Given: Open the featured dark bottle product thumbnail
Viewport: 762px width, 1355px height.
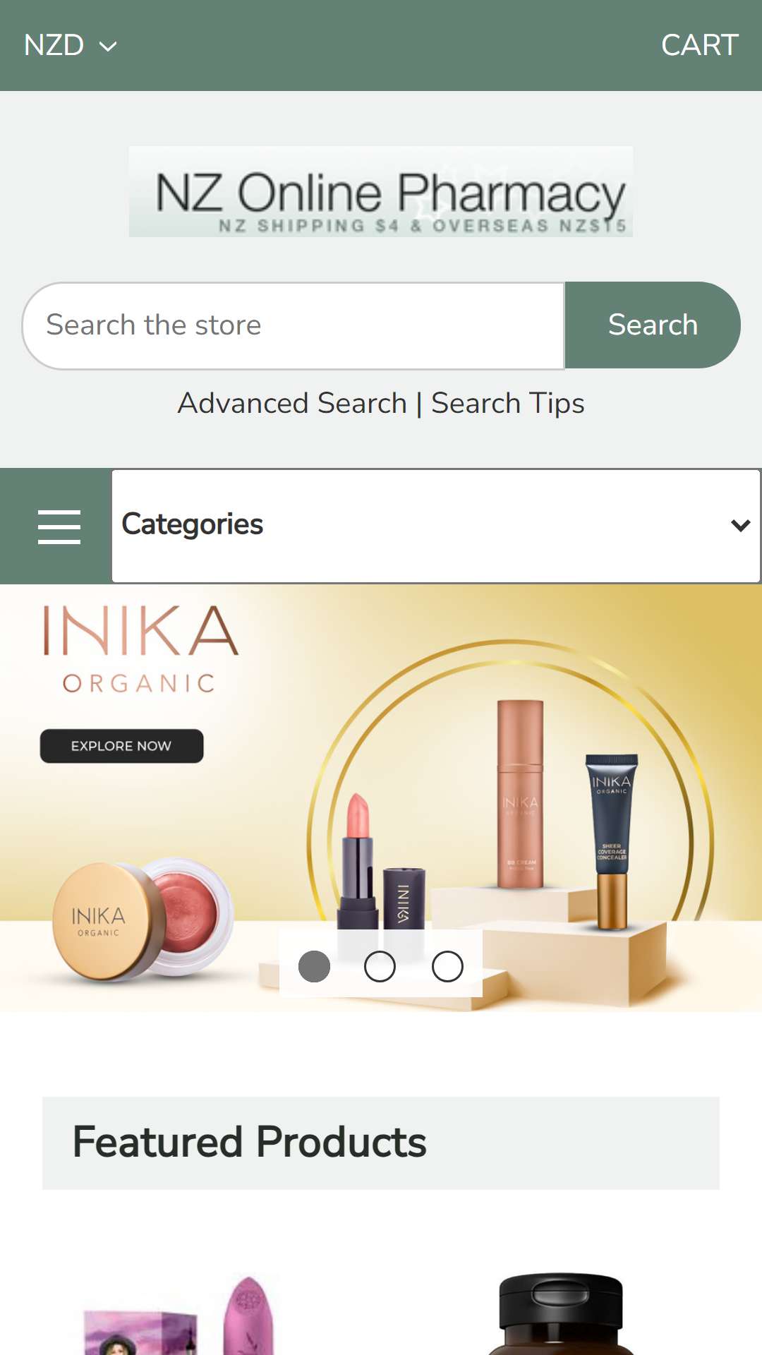Looking at the screenshot, I should click(561, 1314).
